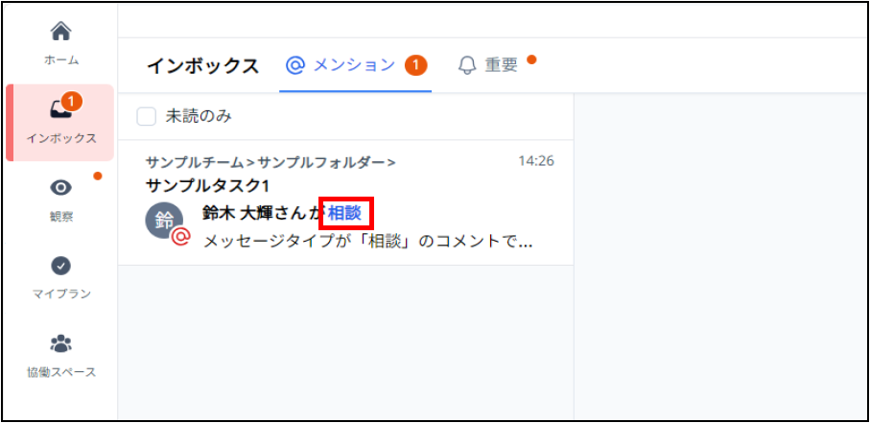Switch to the メンション tab label

pos(354,65)
